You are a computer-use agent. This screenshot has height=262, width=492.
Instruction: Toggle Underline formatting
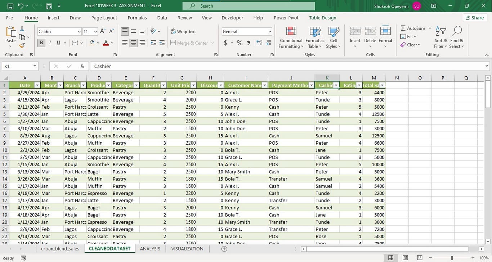[58, 43]
